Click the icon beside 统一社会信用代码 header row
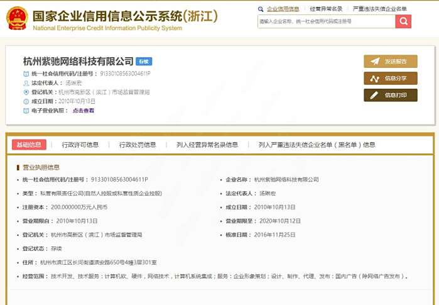The image size is (439, 305). [x=26, y=74]
